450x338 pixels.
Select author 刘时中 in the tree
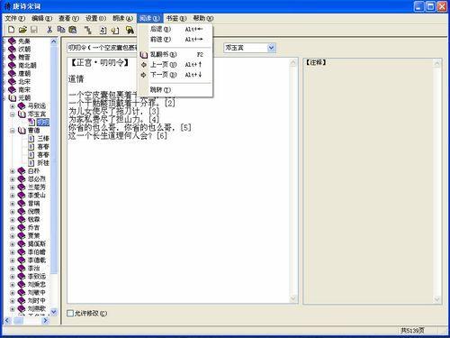click(37, 300)
